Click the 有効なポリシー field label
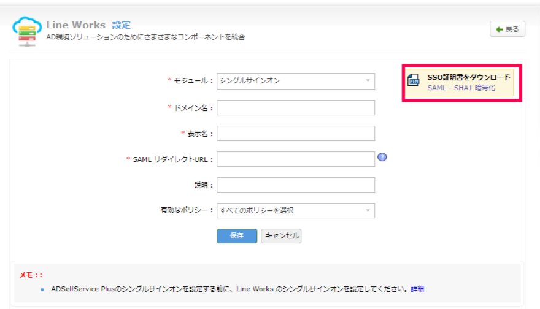Screen dimensions: 540x309 pos(187,210)
